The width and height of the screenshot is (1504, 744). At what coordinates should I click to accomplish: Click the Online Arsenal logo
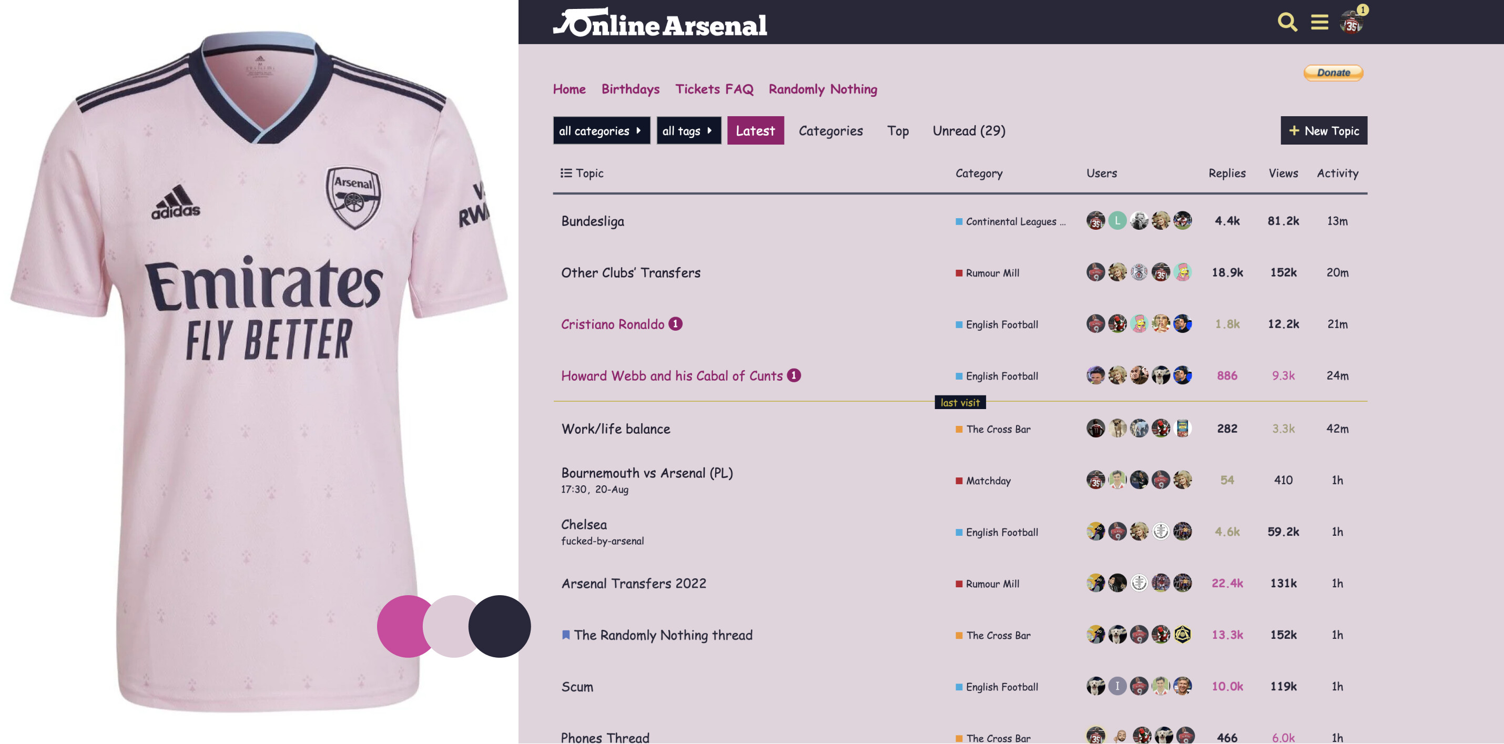tap(660, 22)
